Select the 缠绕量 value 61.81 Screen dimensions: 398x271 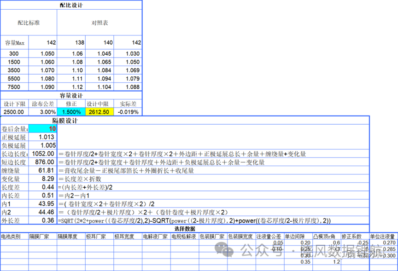(43, 171)
